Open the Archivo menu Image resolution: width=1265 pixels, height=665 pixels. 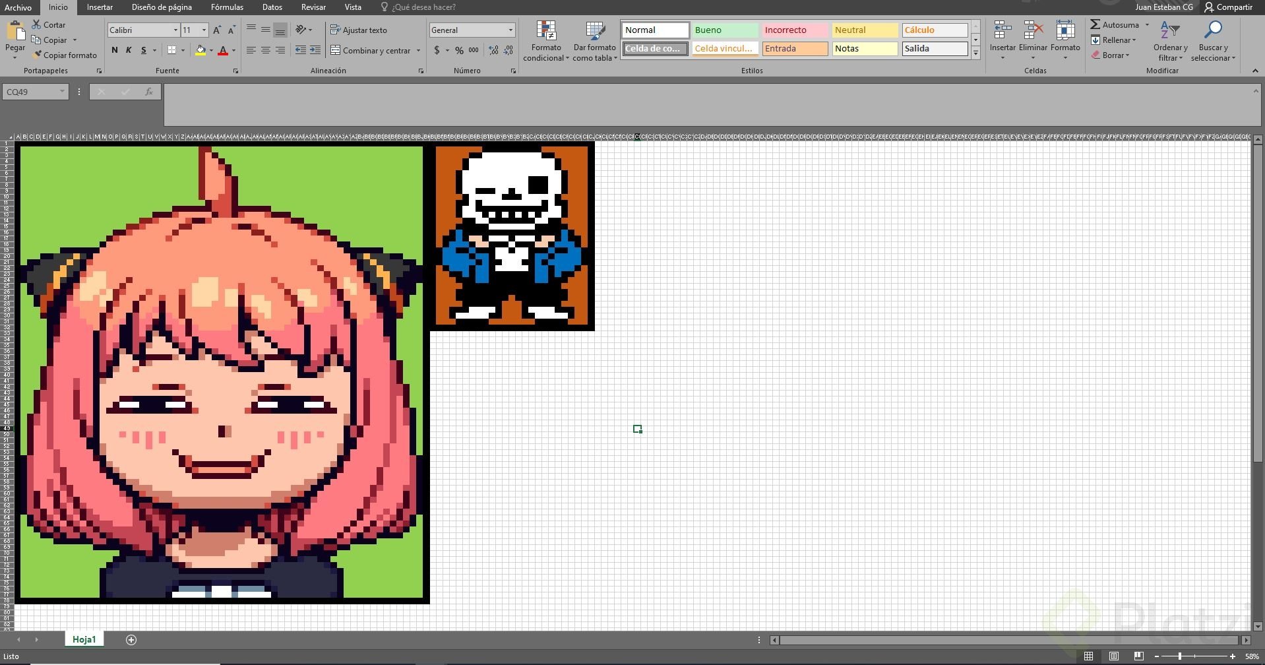pos(18,7)
